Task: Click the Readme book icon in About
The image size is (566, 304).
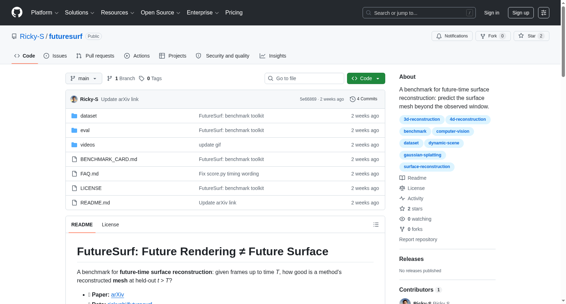Action: tap(402, 178)
